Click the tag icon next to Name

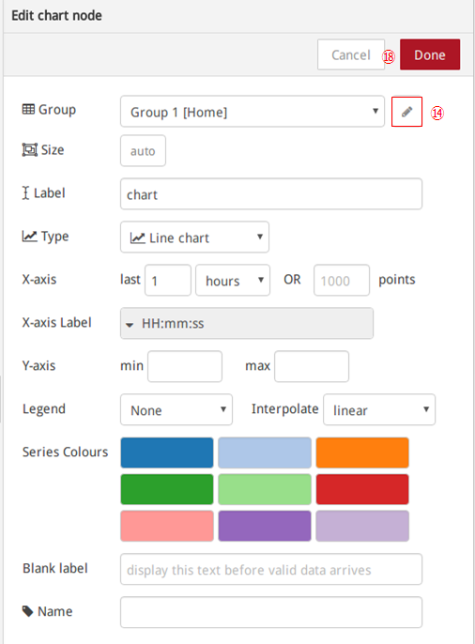tap(27, 611)
